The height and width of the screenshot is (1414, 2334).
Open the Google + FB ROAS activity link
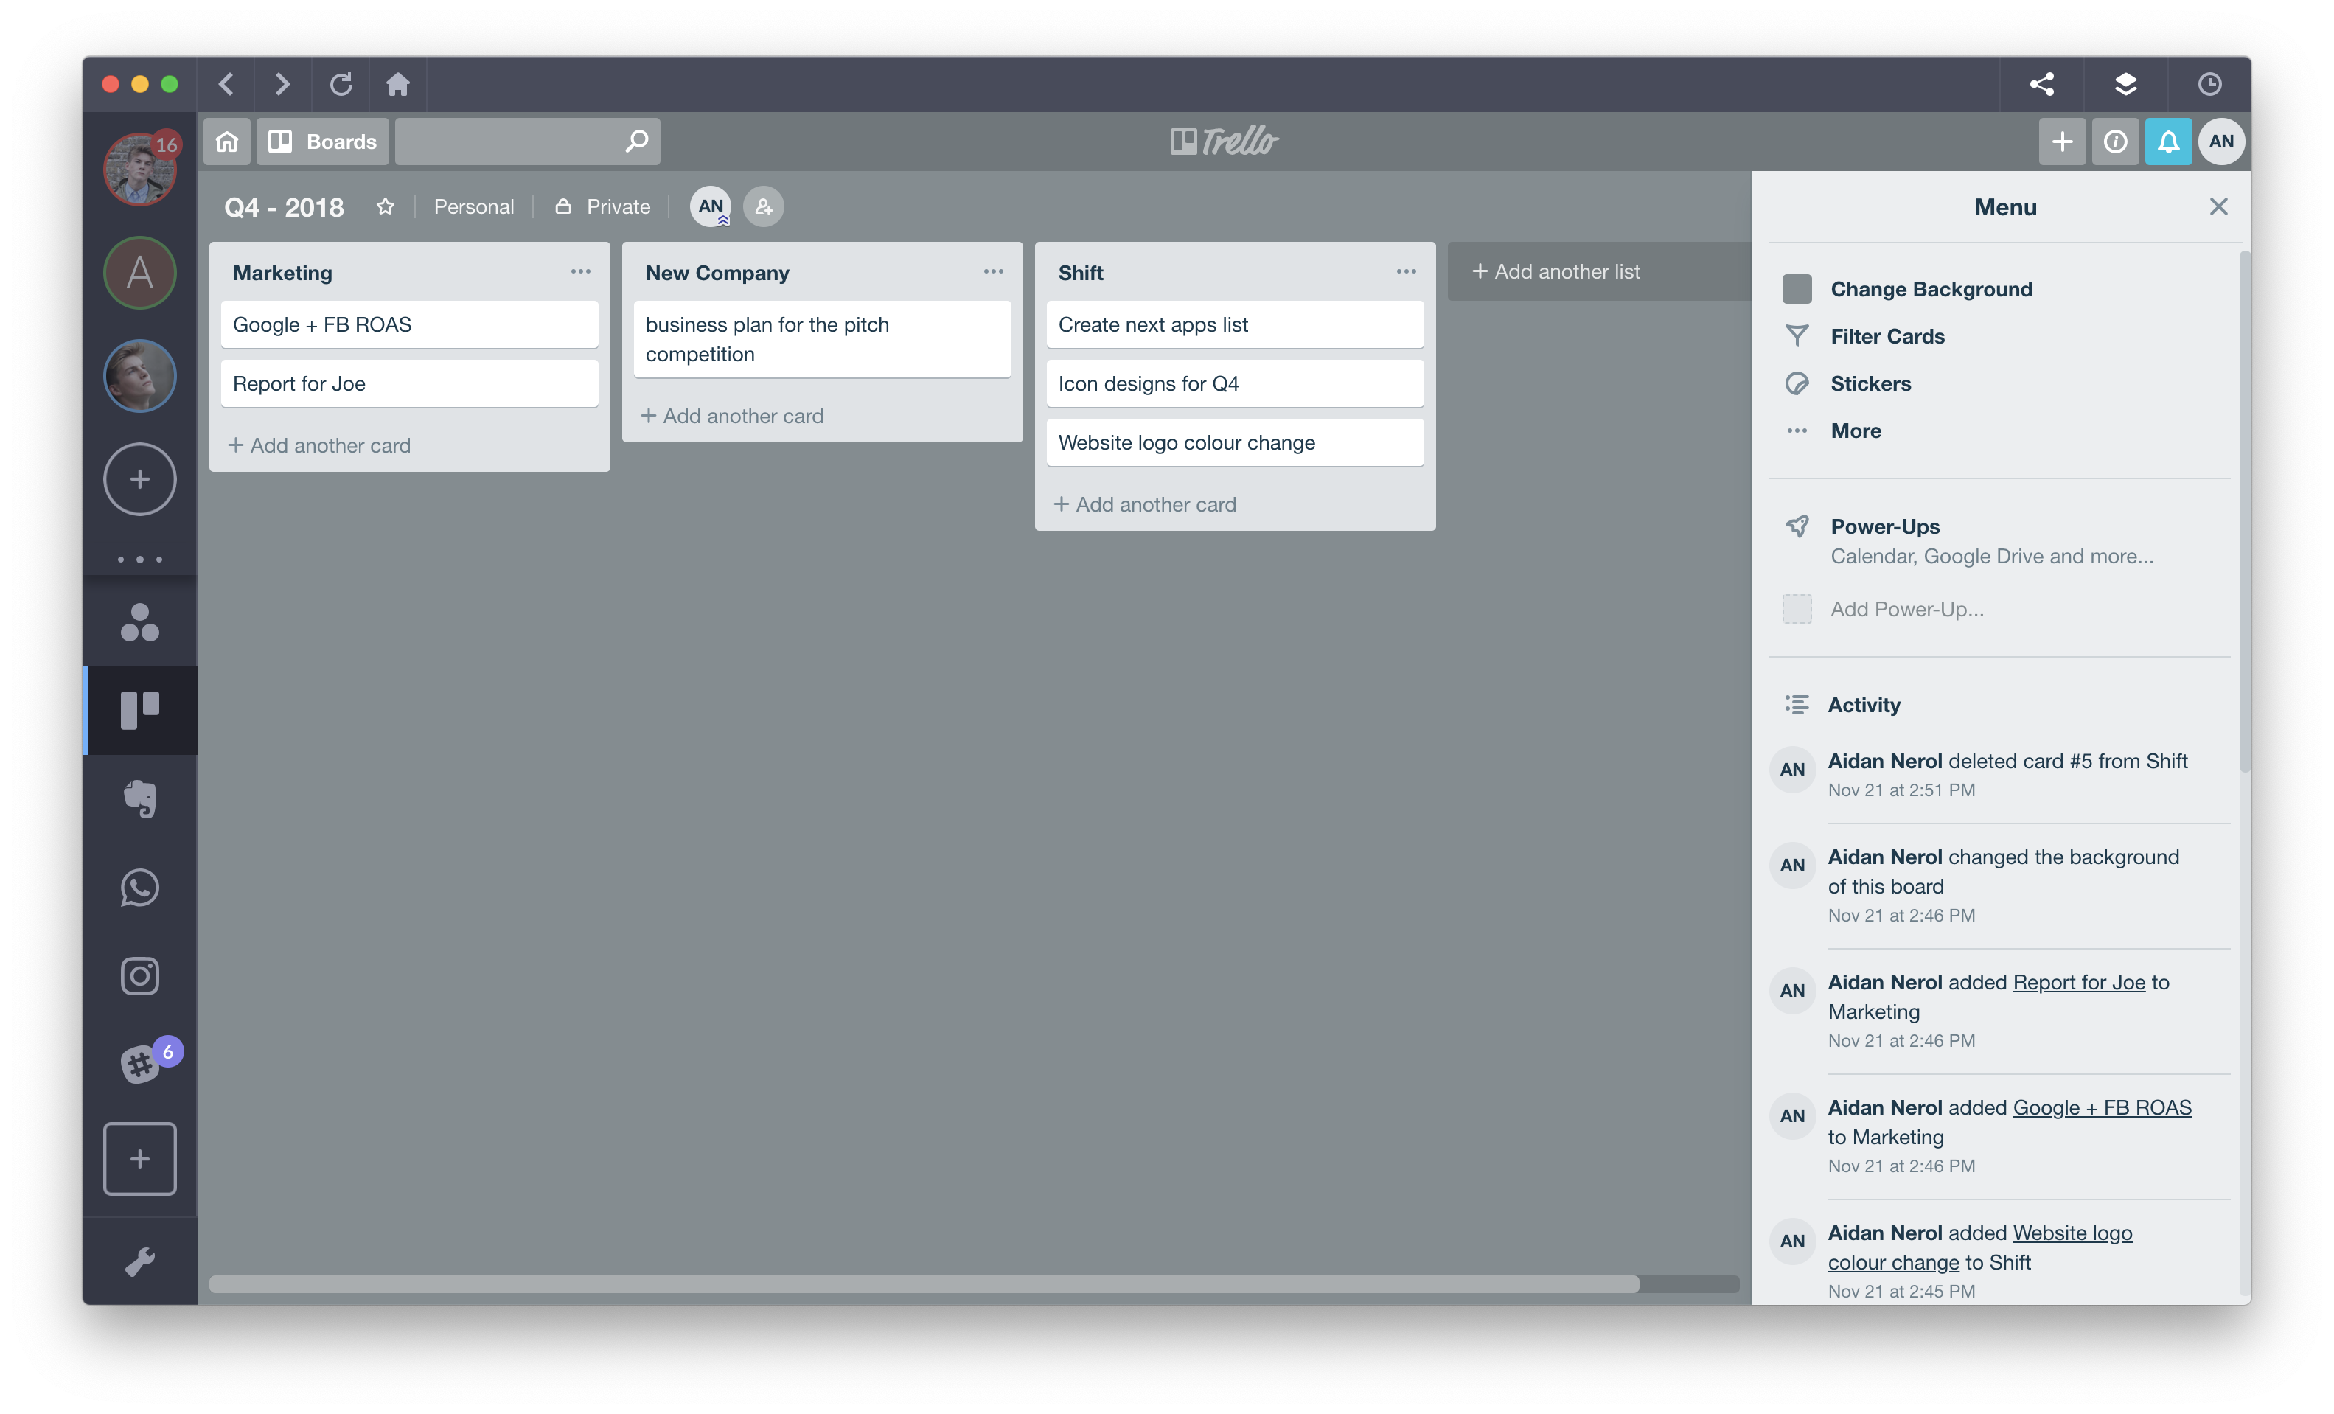2102,1107
